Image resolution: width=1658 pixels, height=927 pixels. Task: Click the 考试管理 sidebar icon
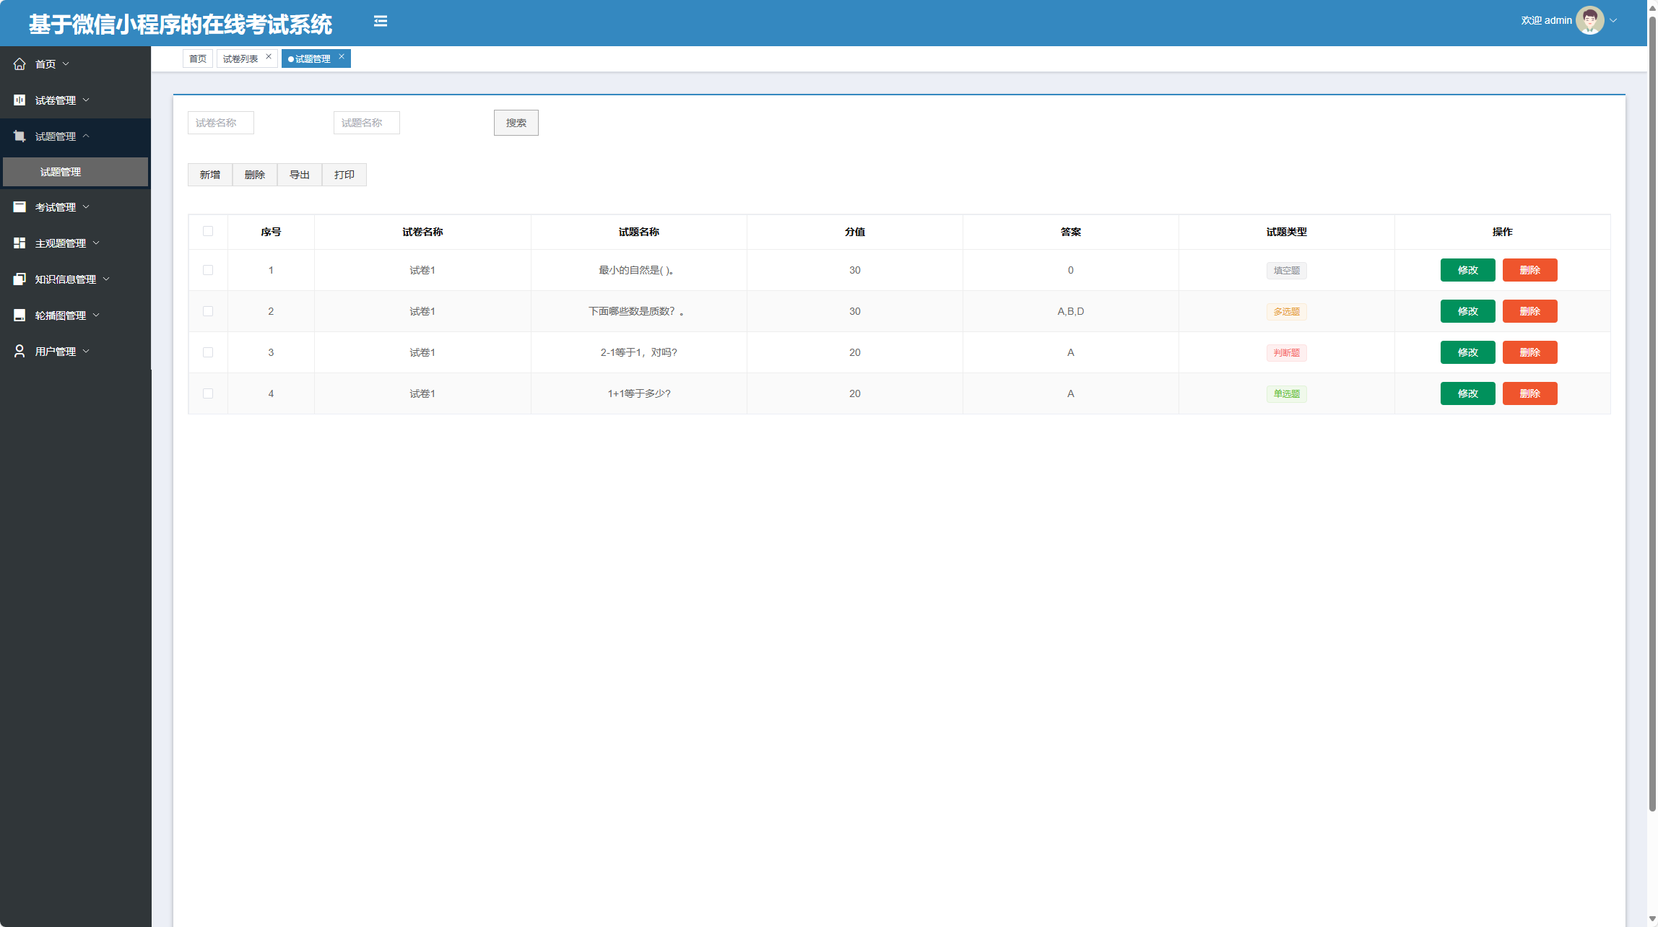(x=19, y=207)
